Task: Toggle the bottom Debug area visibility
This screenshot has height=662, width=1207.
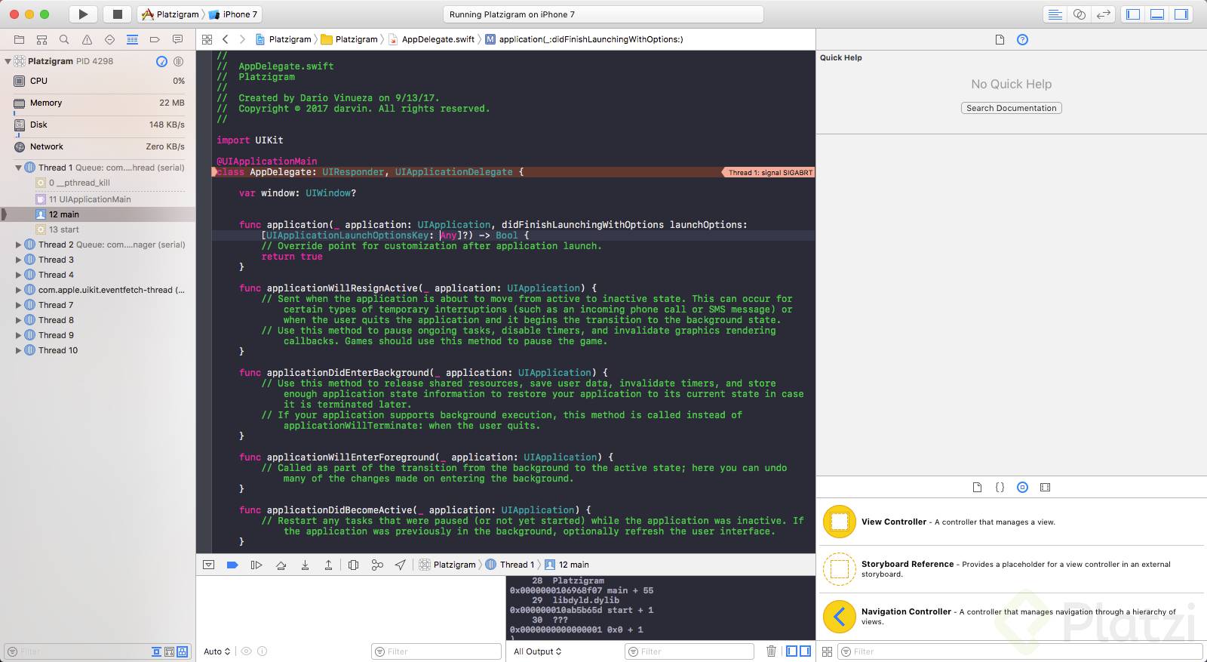Action: (1156, 14)
